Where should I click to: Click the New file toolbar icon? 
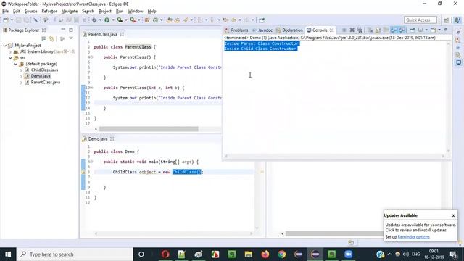6,20
